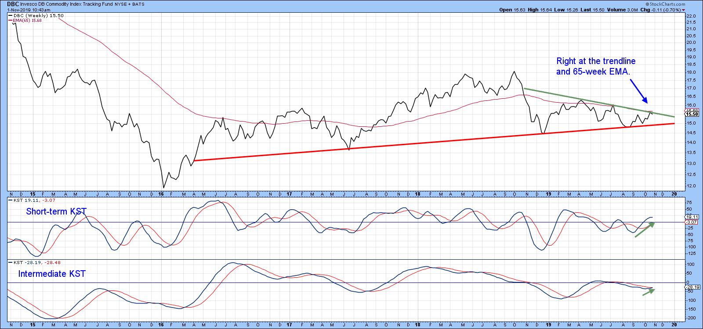
Task: Click the 'Right at the trendline' annotation text
Action: [596, 61]
